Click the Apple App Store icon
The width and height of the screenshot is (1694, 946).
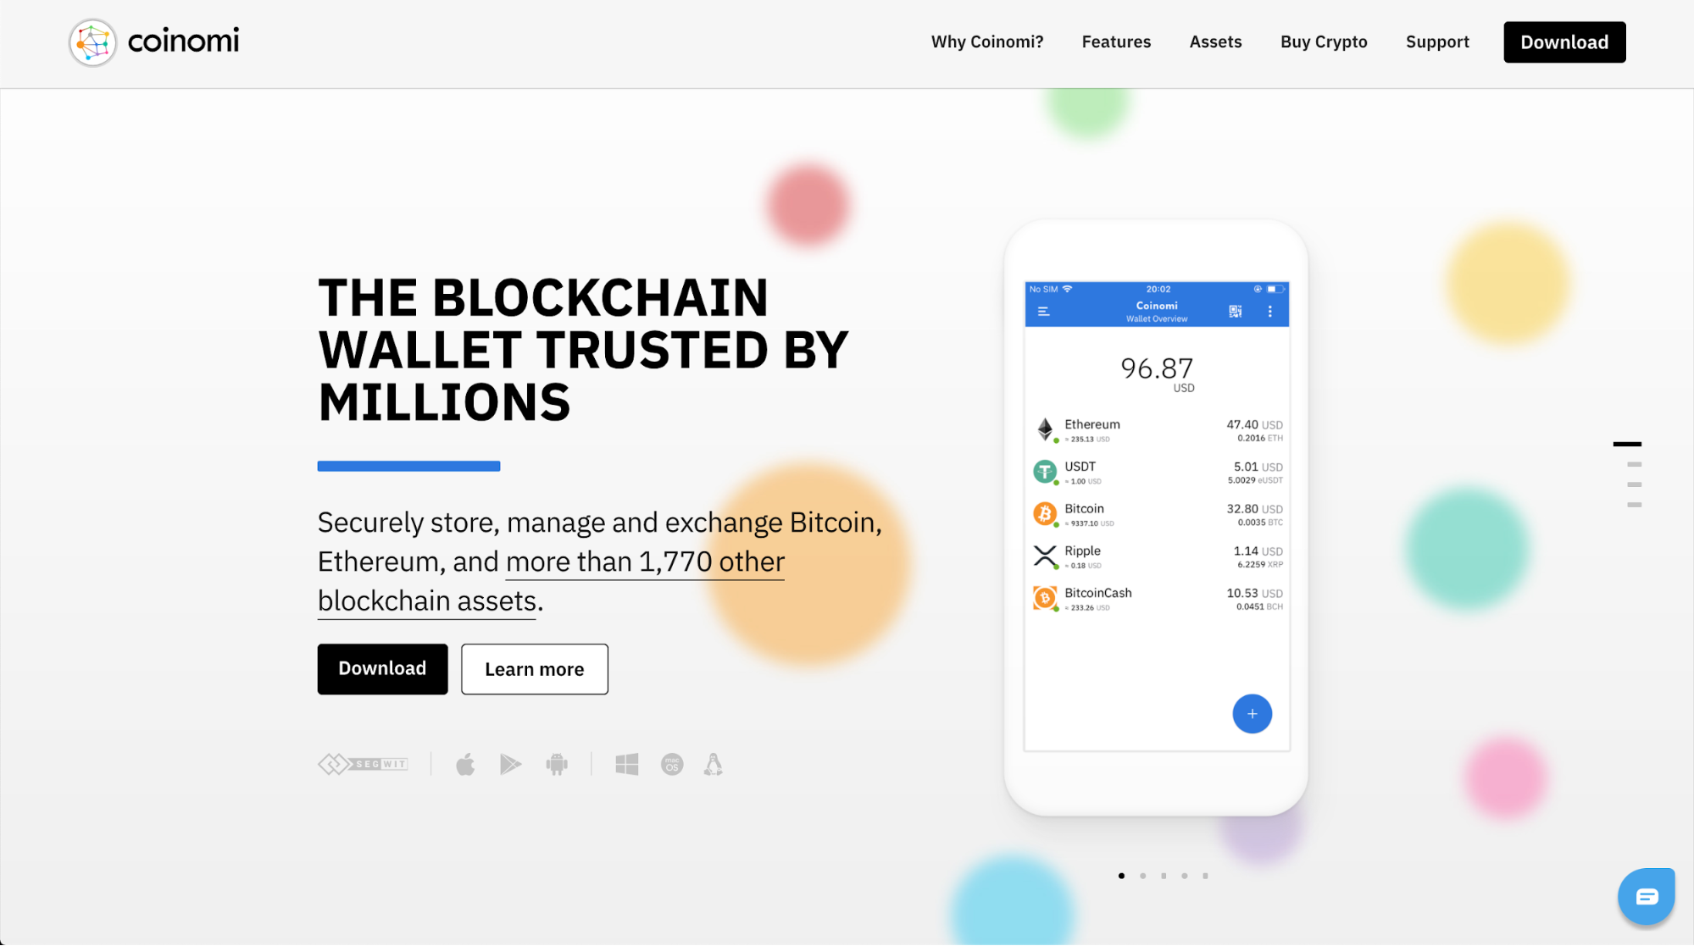point(465,764)
